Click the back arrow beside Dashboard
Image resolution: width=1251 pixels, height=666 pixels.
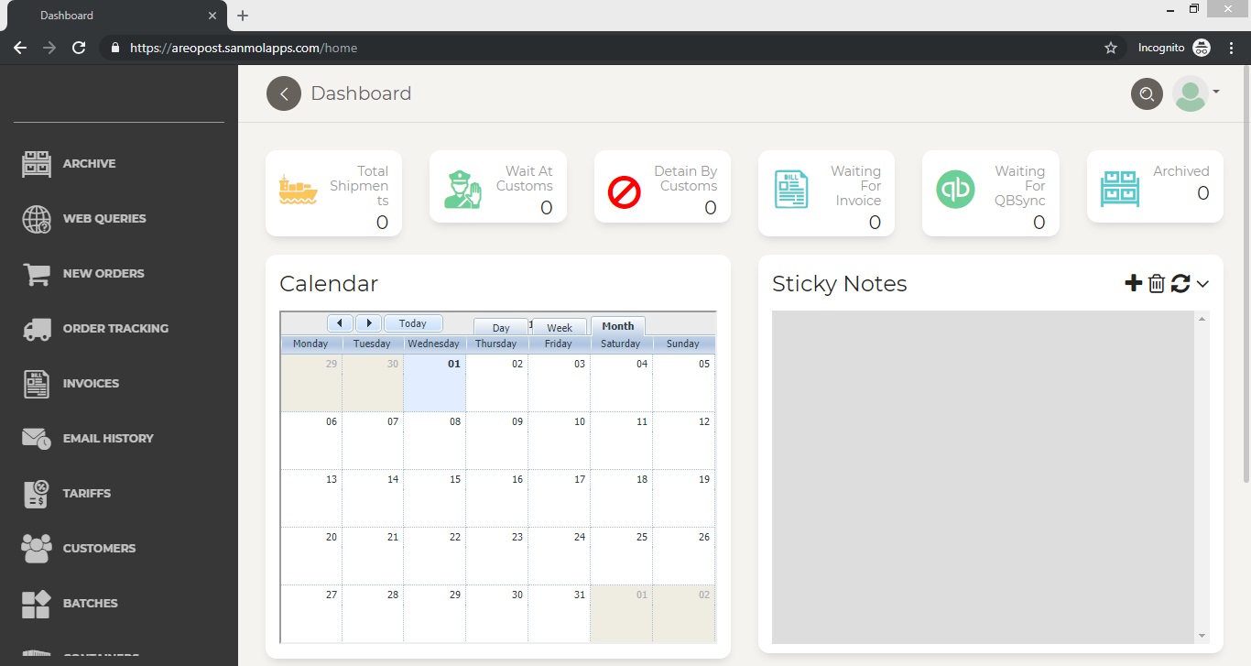[284, 93]
